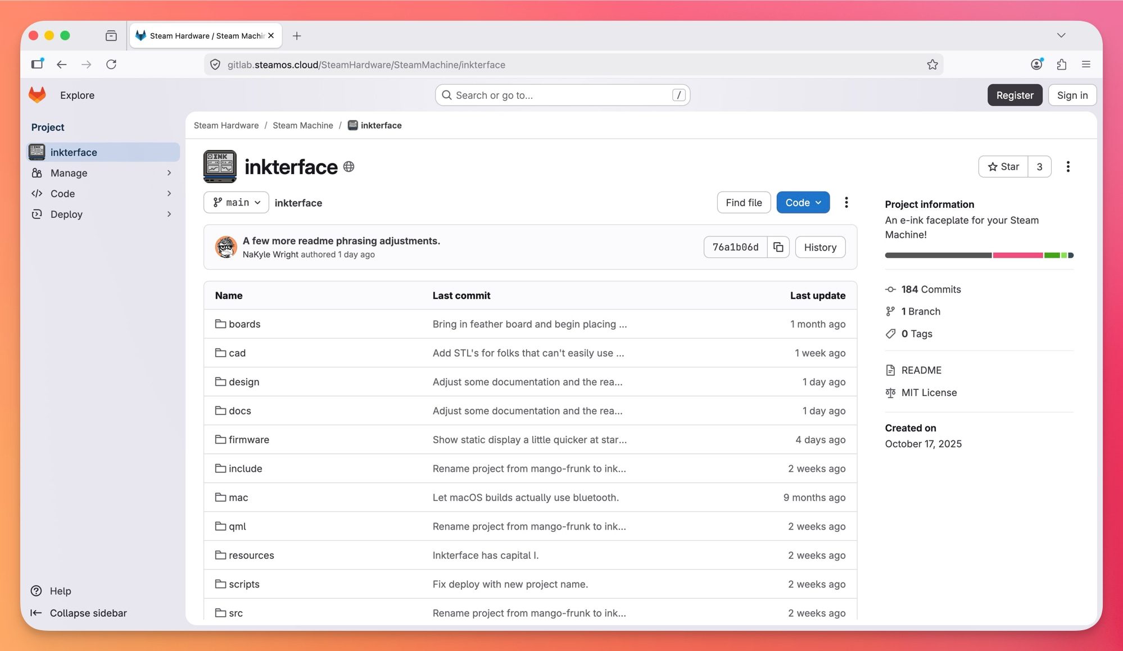Open the mac folder
This screenshot has width=1123, height=651.
click(x=238, y=498)
